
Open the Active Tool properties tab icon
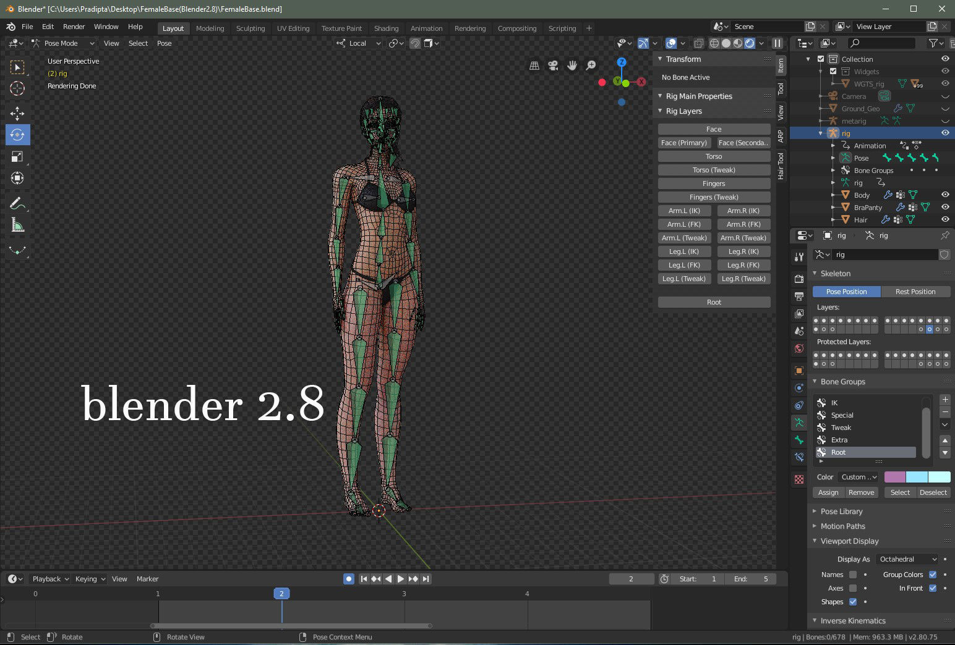(x=799, y=257)
